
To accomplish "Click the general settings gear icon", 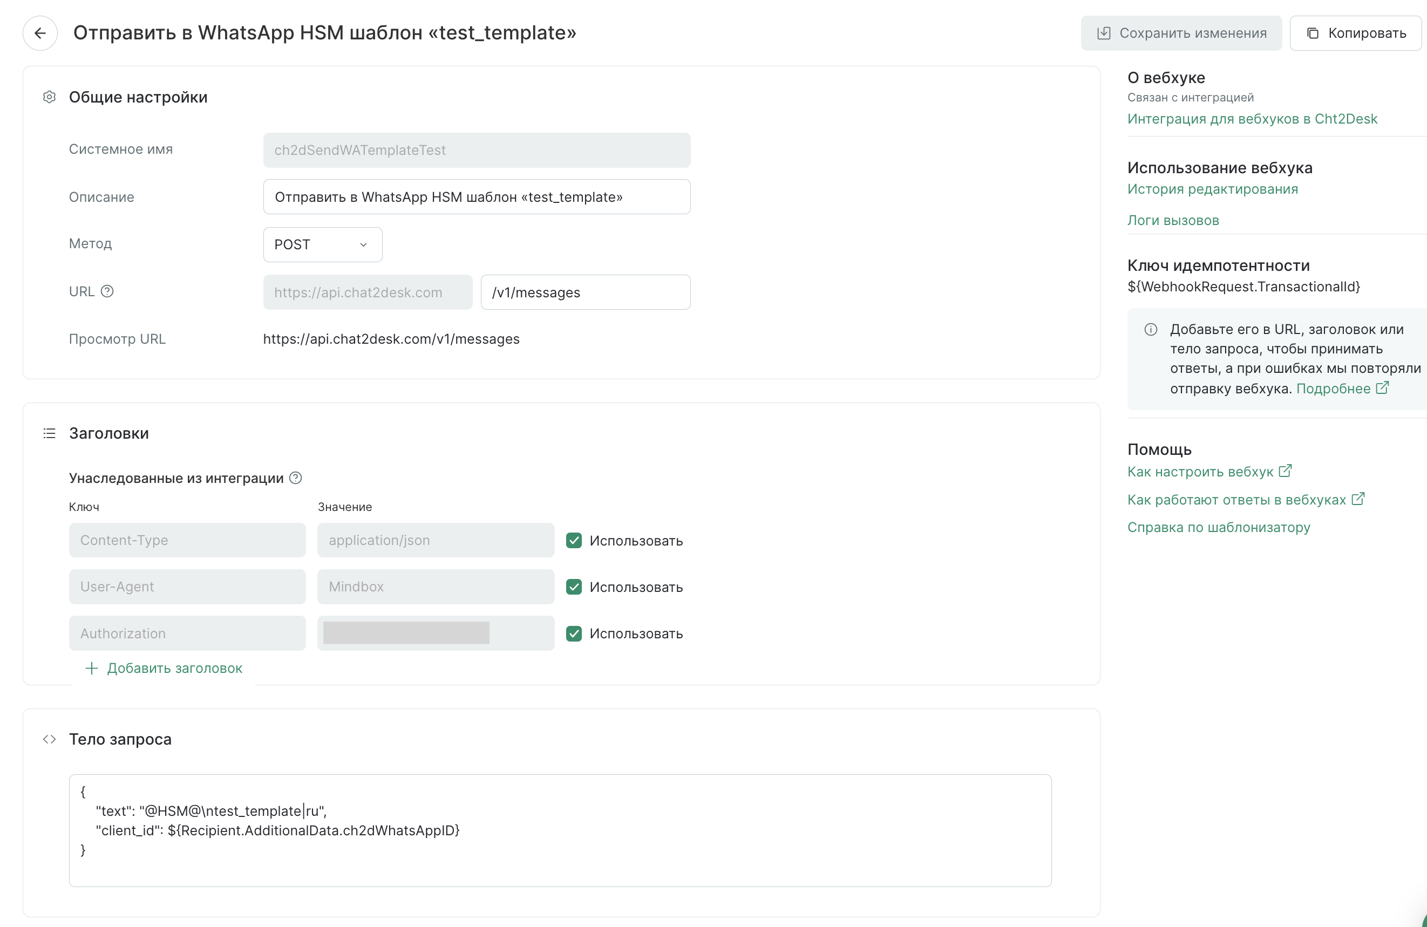I will coord(50,97).
